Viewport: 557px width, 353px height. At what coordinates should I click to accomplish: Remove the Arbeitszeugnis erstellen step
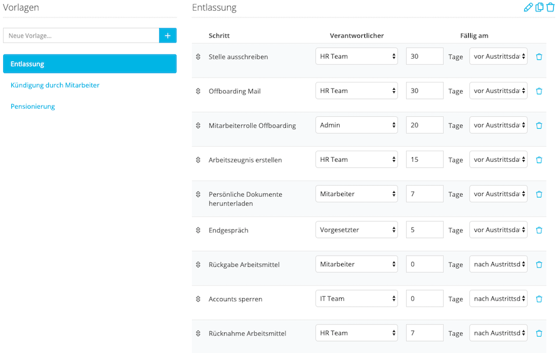tap(539, 160)
